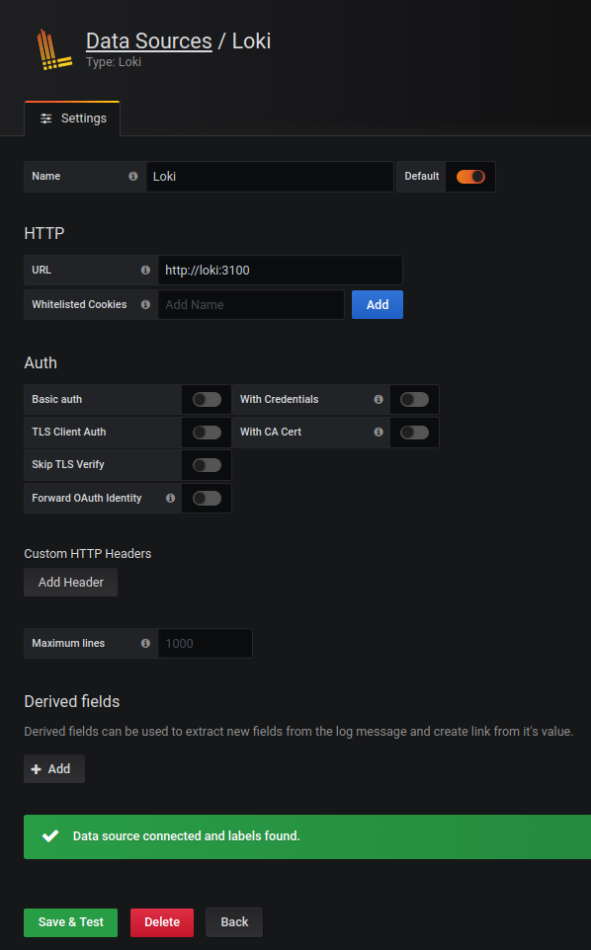Focus the Whitelisted Cookies Add Name field
The image size is (591, 950).
tap(251, 305)
